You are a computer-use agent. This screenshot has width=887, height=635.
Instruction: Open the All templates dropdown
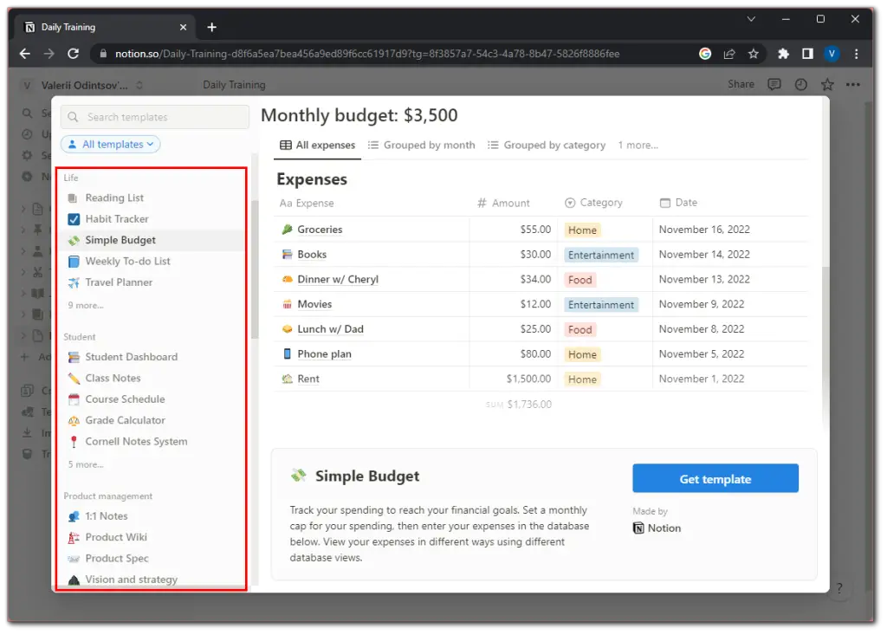coord(110,144)
